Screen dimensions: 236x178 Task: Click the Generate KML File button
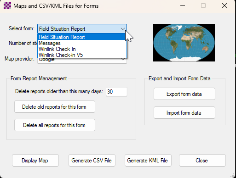148,161
